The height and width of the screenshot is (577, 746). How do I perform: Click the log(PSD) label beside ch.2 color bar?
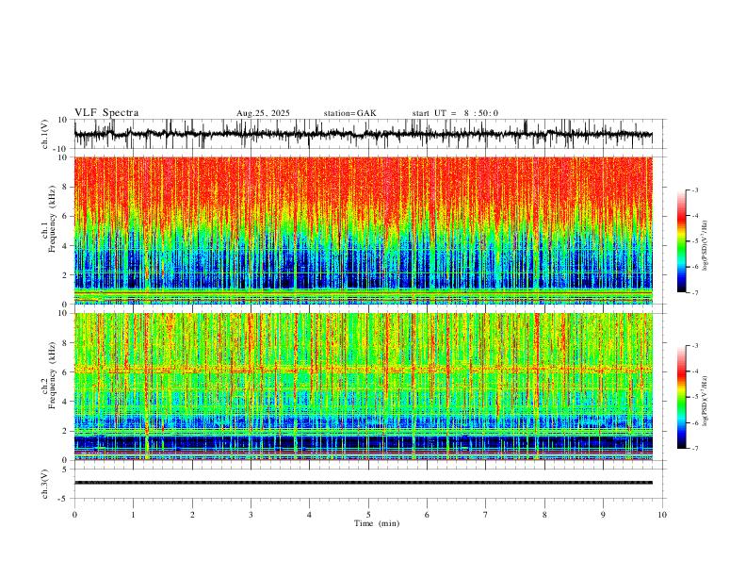[x=705, y=401]
